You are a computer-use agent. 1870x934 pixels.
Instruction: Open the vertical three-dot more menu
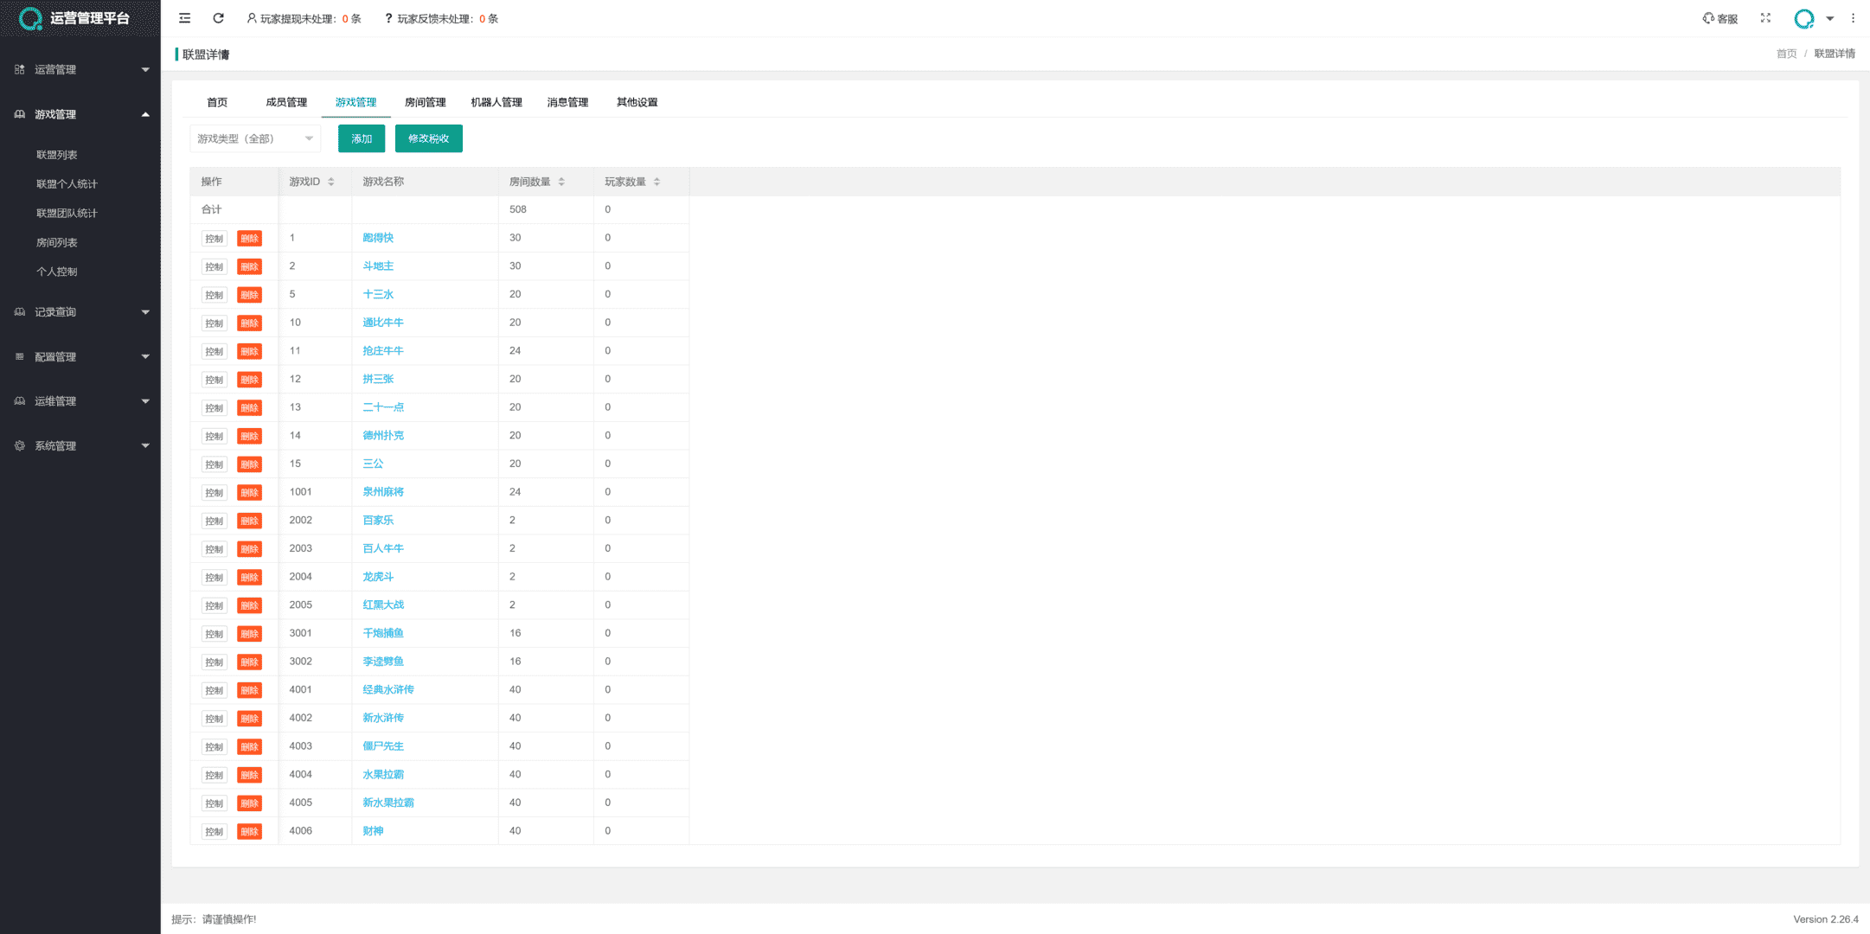pos(1853,18)
